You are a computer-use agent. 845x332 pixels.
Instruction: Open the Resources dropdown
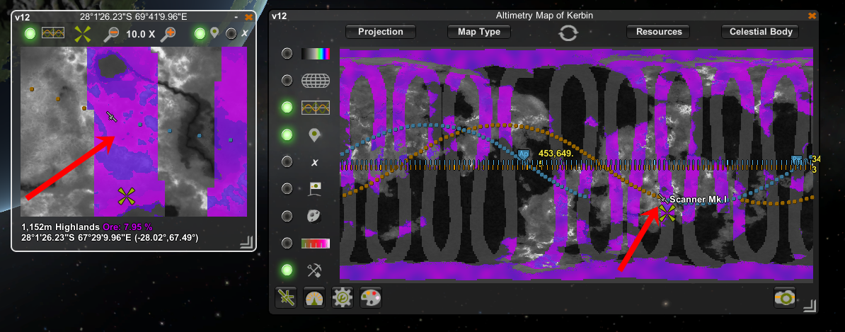(659, 32)
